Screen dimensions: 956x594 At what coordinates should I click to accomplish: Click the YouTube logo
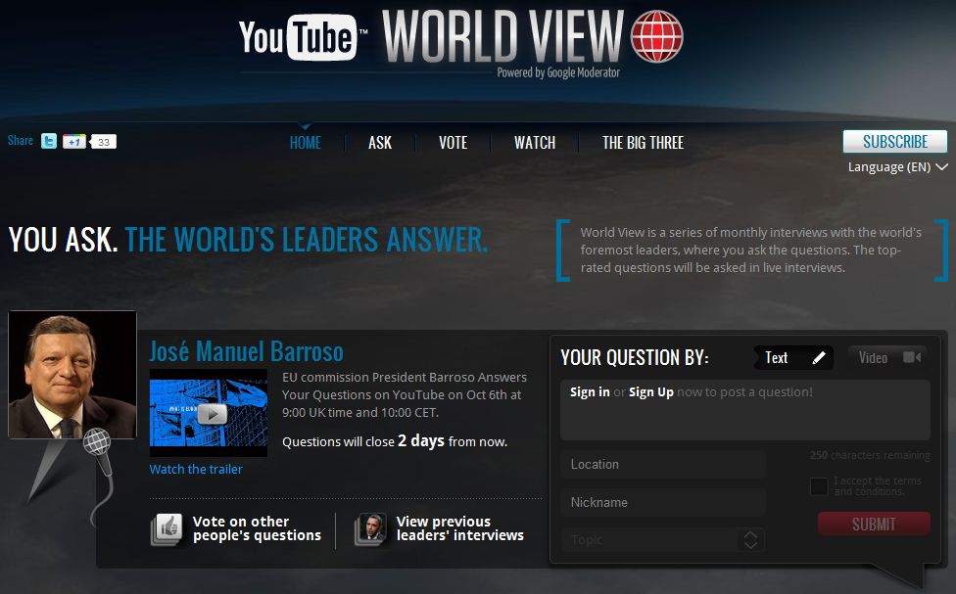[x=300, y=37]
